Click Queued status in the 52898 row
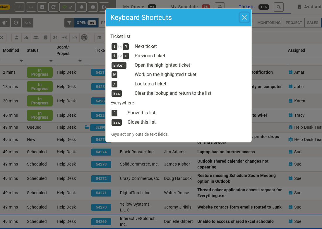The height and width of the screenshot is (229, 322). pos(34,127)
